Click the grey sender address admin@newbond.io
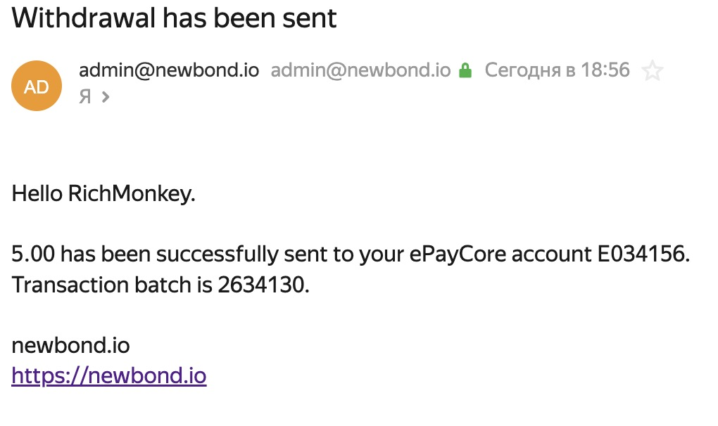718x426 pixels. [x=361, y=70]
